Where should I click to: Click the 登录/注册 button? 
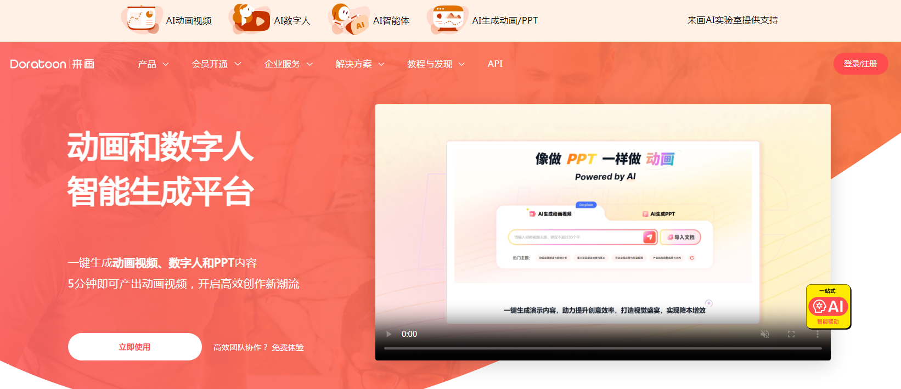[x=860, y=64]
